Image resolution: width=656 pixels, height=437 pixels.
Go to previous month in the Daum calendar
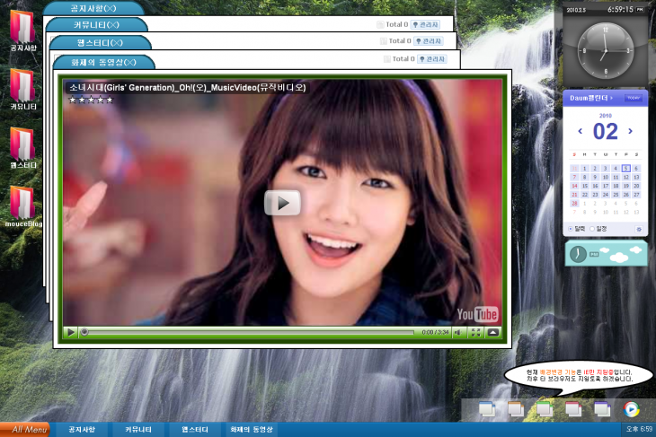580,131
